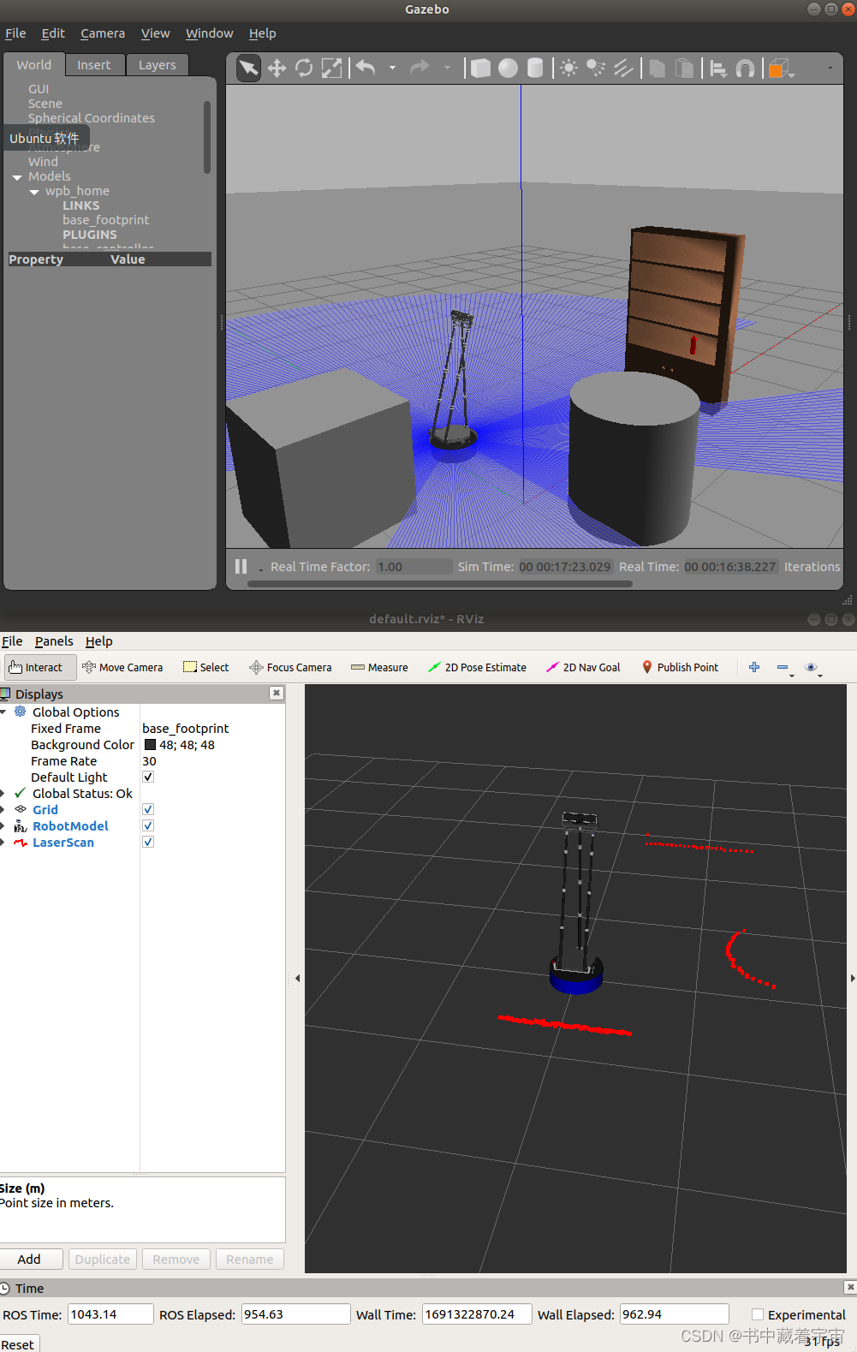Click the Background Color swatch 48;48;48

tap(150, 745)
